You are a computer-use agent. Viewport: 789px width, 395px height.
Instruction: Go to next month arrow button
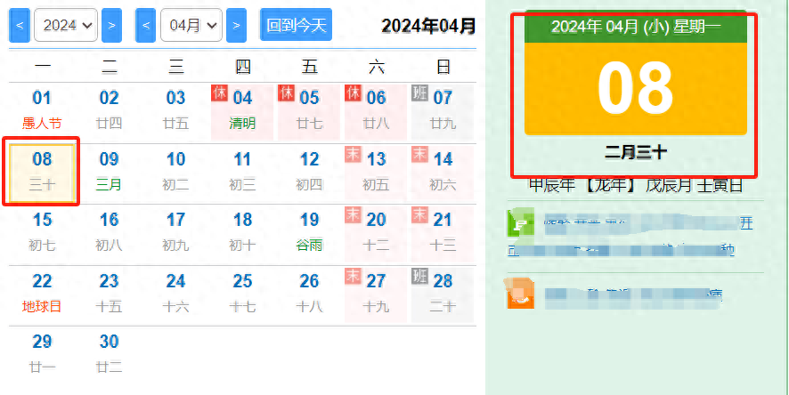(237, 25)
